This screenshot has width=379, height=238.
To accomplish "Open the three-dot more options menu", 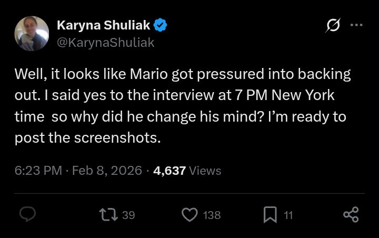I will click(x=356, y=25).
